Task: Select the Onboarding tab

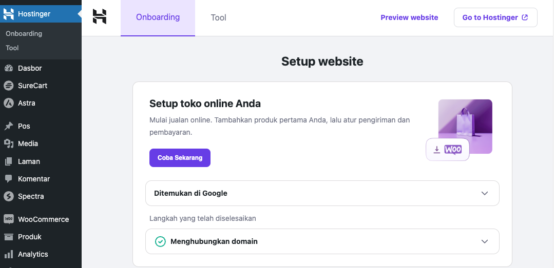Action: 158,17
